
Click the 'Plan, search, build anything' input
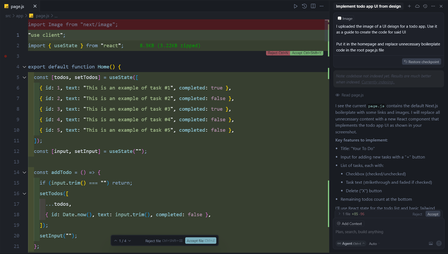pos(359,232)
